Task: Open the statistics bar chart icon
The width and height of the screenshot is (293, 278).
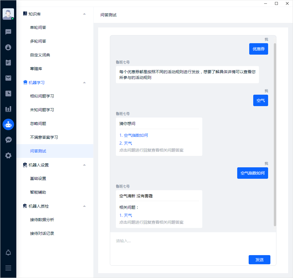Action: click(8, 109)
